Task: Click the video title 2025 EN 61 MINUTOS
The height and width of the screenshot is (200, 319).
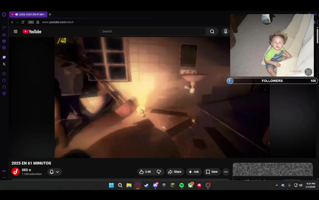Action: click(x=31, y=163)
